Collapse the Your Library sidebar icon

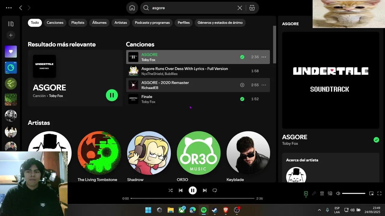[11, 24]
